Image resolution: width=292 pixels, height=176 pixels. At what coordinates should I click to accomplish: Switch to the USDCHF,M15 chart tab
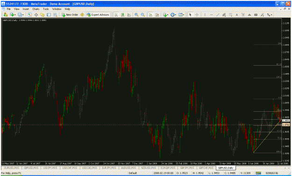click(70, 168)
